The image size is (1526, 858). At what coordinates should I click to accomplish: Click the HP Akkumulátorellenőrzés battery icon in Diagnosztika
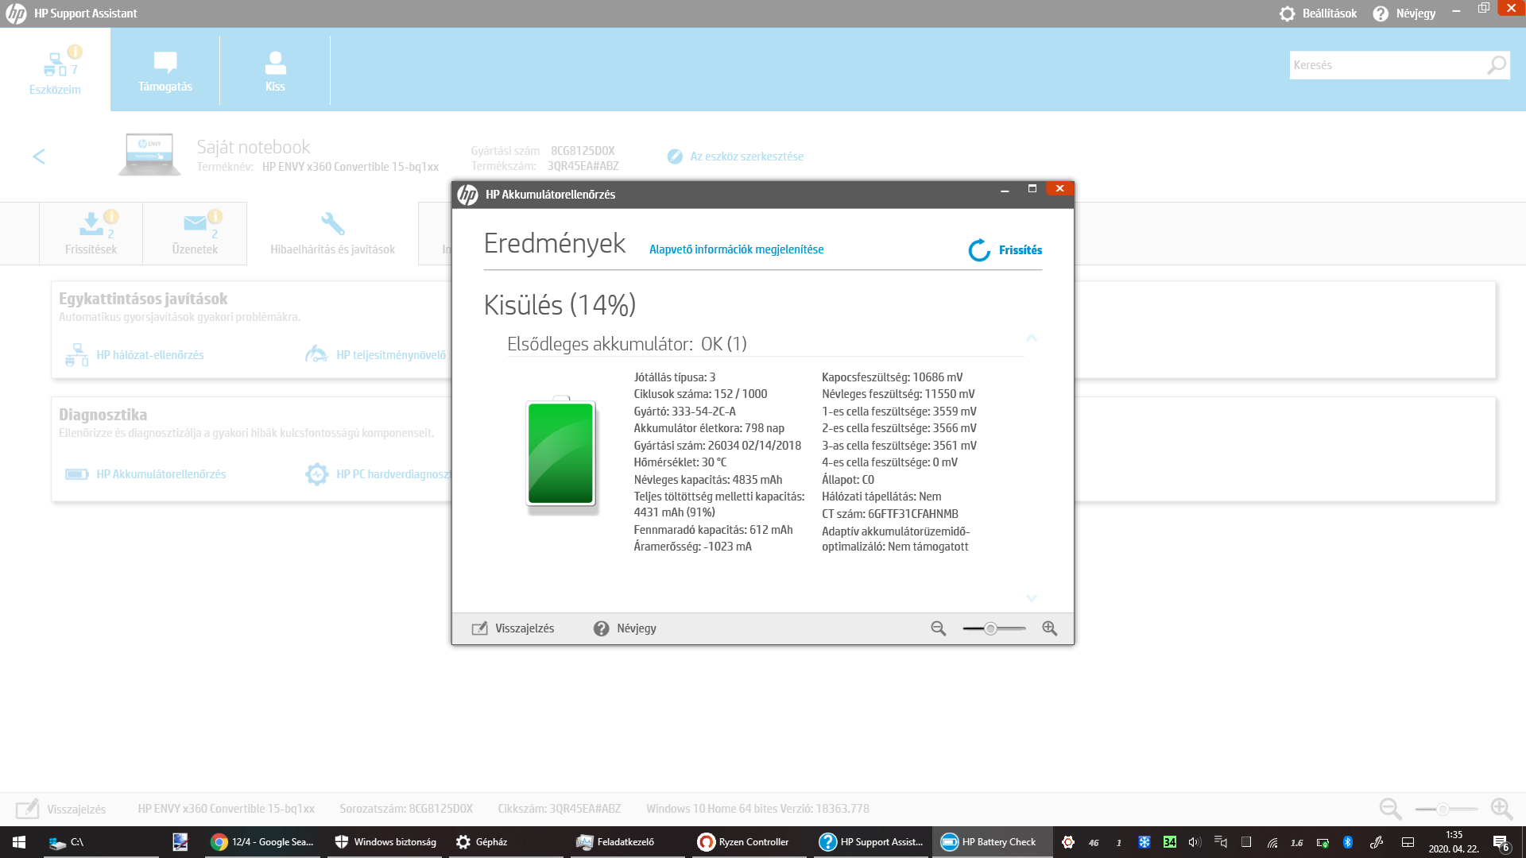[76, 474]
